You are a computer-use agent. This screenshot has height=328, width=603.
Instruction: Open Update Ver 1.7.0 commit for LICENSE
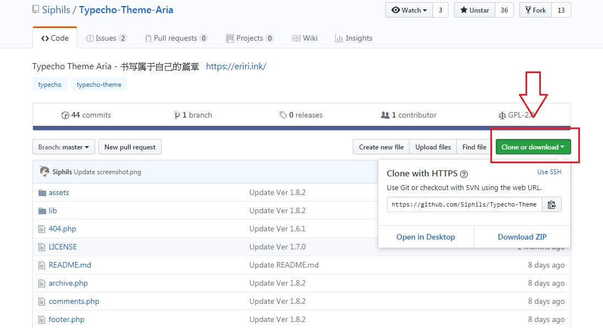coord(277,247)
